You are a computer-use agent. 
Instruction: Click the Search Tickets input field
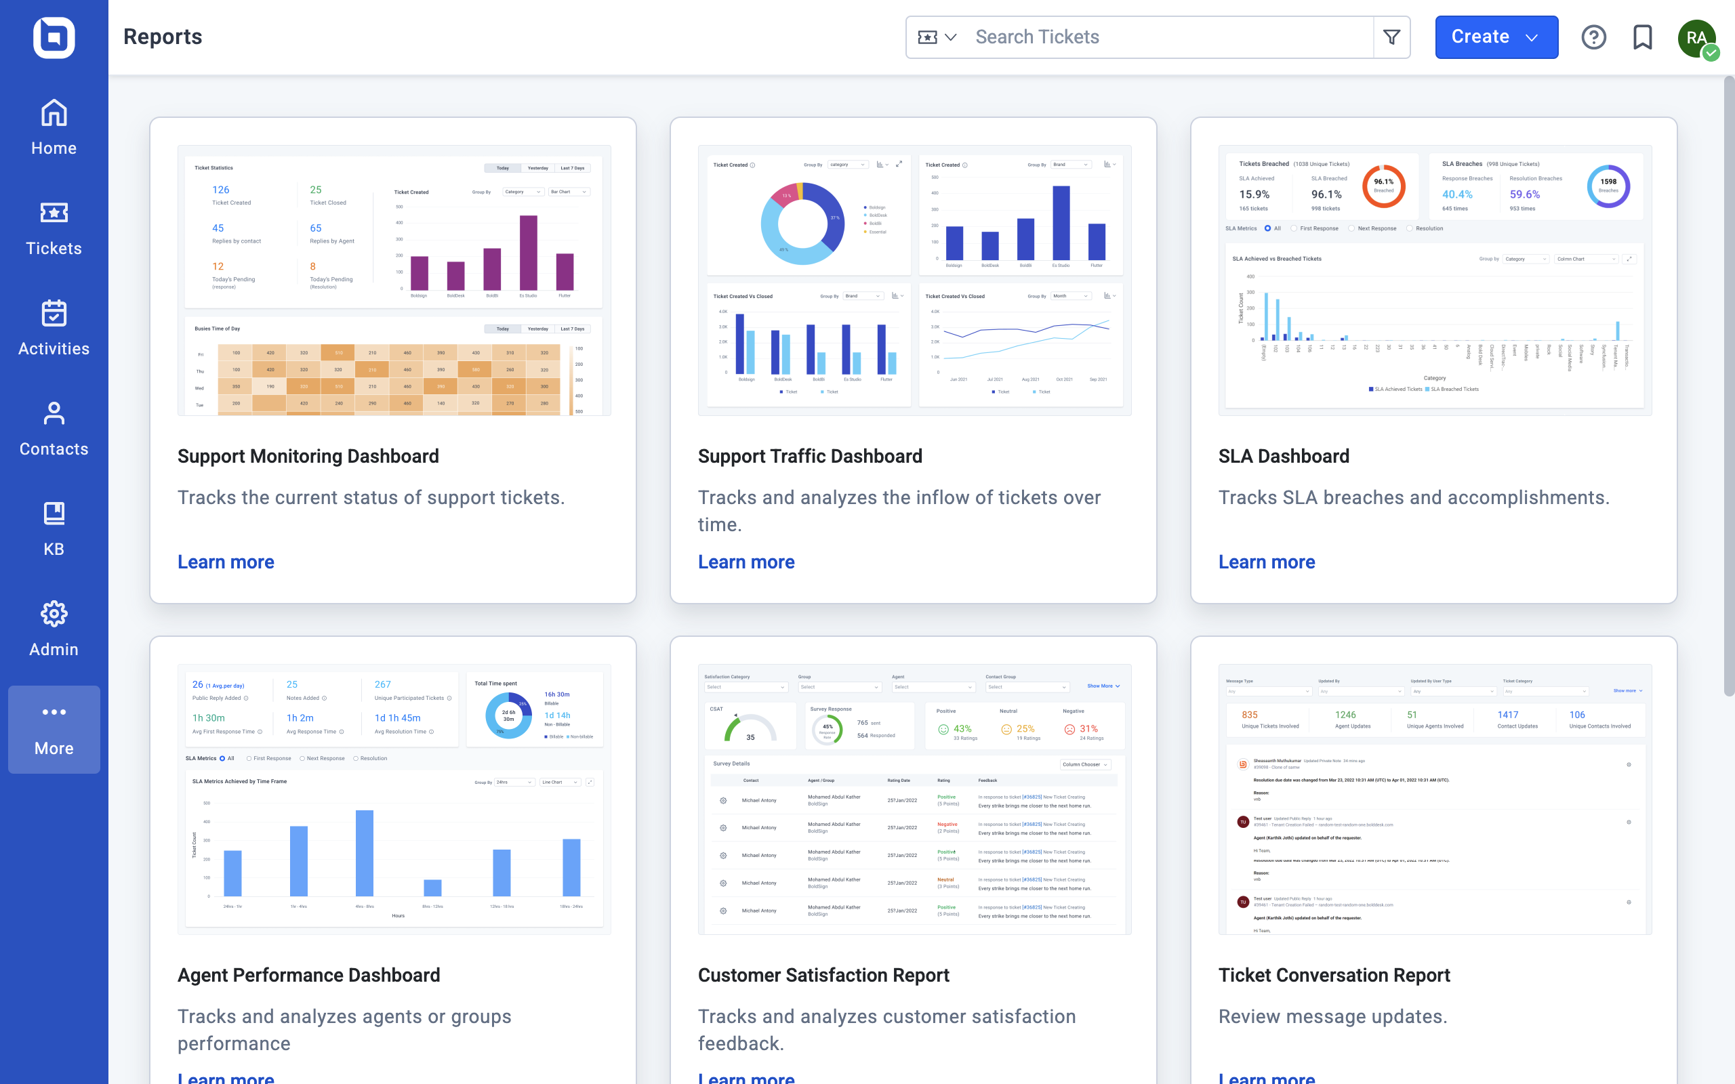(x=1147, y=37)
